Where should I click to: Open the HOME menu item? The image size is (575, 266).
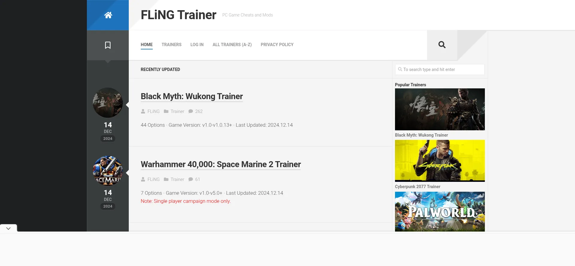point(147,45)
